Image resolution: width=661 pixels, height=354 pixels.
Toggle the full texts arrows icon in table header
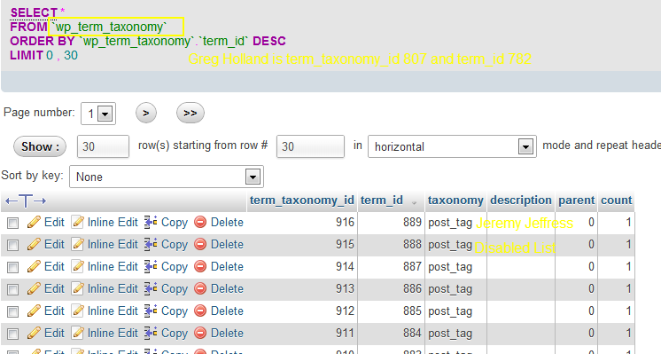[x=26, y=201]
